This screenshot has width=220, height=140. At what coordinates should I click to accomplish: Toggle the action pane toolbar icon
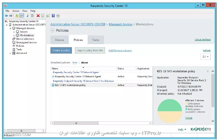pyautogui.click(x=58, y=16)
